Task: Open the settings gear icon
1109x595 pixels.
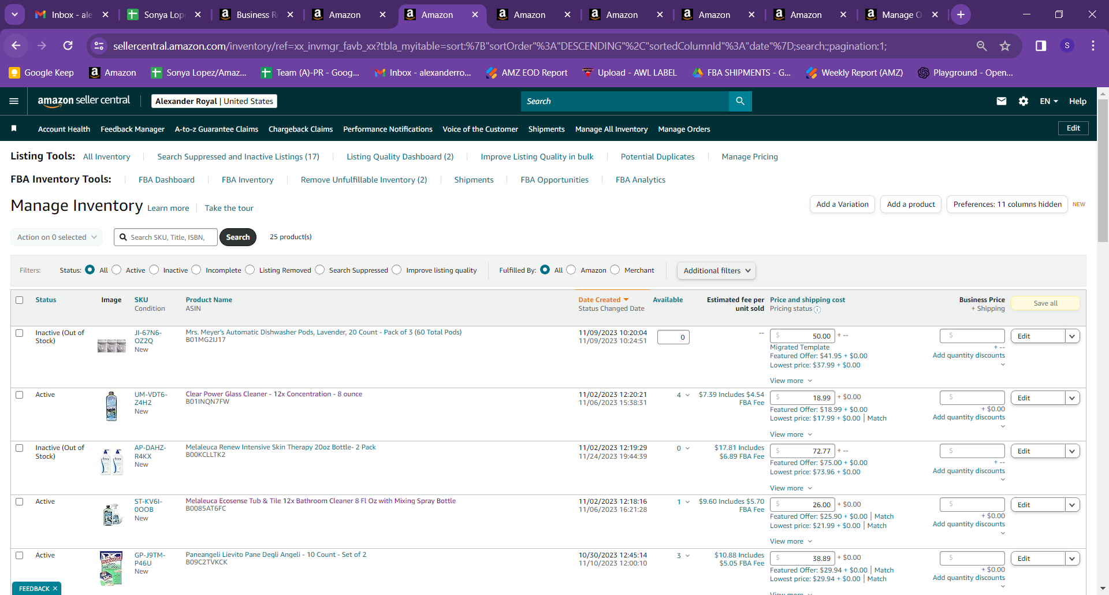Action: tap(1024, 101)
